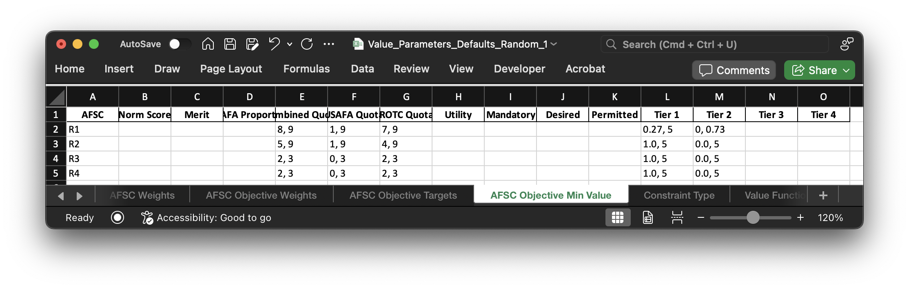The height and width of the screenshot is (289, 909).
Task: Click the Save icon
Action: click(x=230, y=44)
